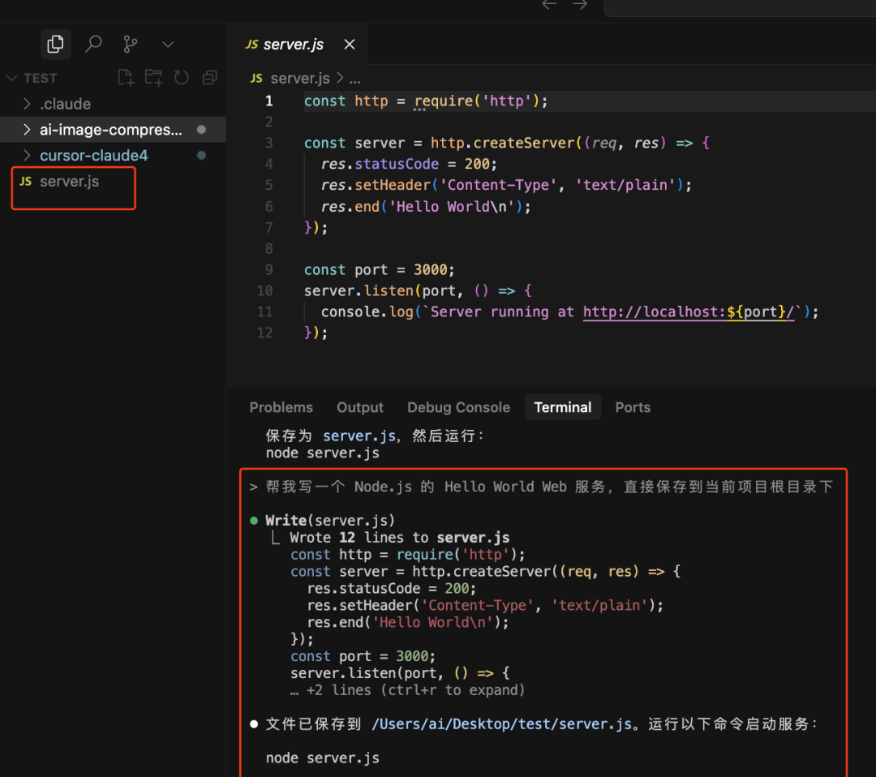Click line number 1 in the editor gutter
The width and height of the screenshot is (876, 777).
[x=268, y=101]
